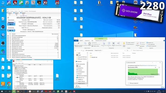Open the red 10 desktop icon

coord(45,3)
